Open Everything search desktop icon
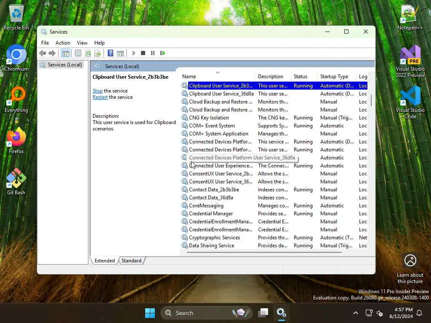This screenshot has height=323, width=431. (x=16, y=99)
